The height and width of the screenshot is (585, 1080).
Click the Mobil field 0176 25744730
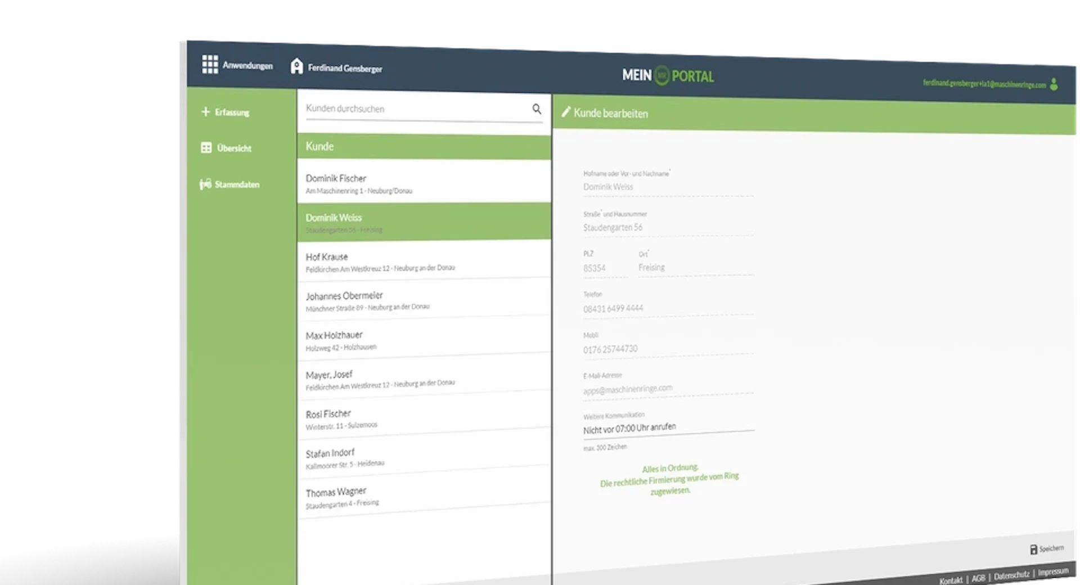pos(668,349)
